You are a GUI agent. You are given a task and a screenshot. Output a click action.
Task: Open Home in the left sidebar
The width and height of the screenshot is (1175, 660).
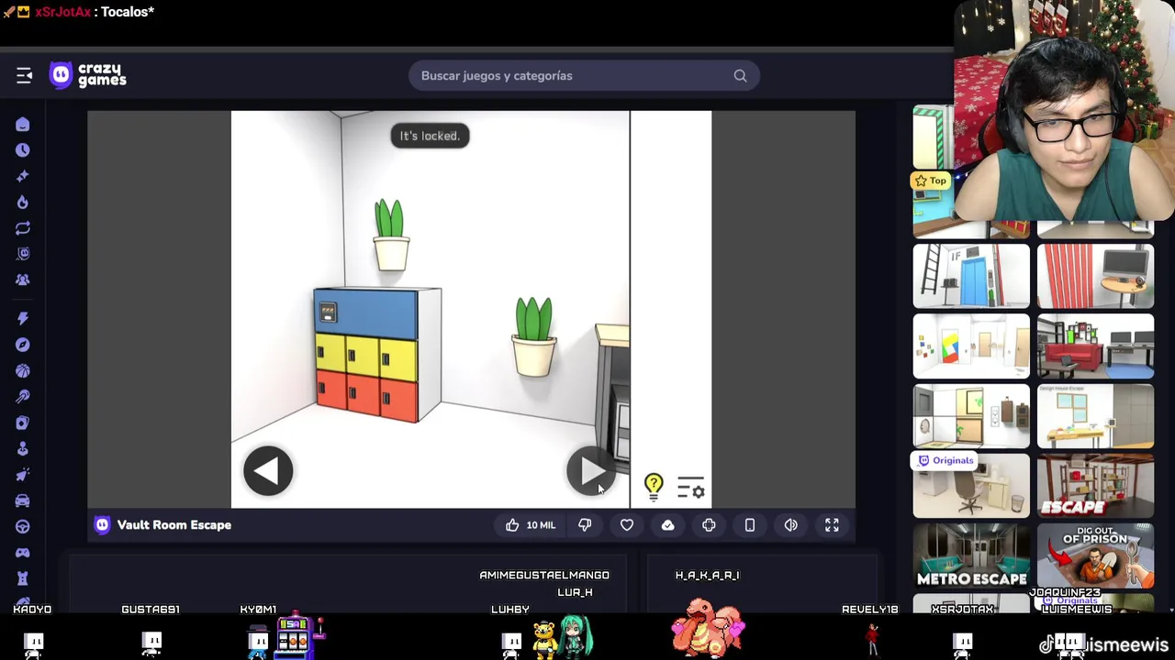point(23,125)
